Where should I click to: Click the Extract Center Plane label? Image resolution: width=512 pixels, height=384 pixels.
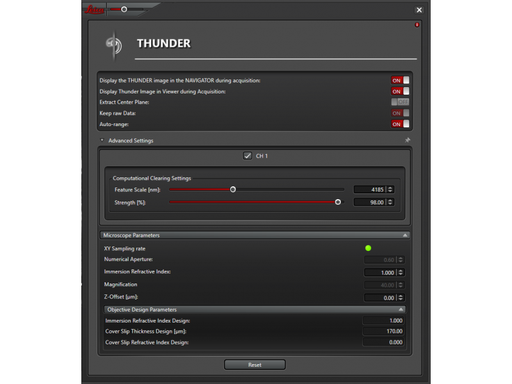click(124, 102)
